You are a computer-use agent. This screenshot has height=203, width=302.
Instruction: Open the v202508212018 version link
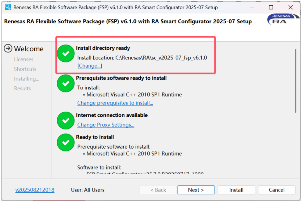pos(35,190)
